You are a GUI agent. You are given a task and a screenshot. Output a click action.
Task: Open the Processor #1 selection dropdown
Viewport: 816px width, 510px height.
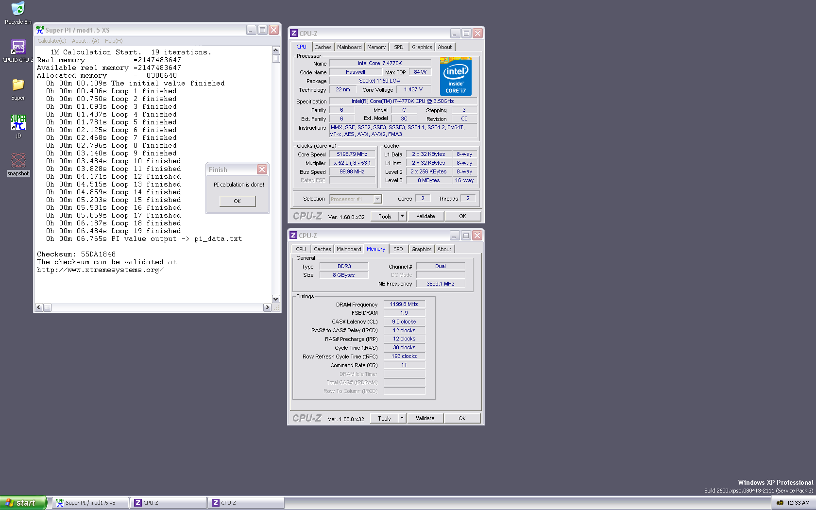pyautogui.click(x=356, y=199)
